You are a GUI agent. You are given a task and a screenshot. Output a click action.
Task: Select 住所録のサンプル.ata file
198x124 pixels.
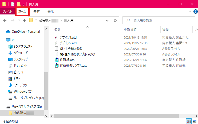[x=74, y=65]
